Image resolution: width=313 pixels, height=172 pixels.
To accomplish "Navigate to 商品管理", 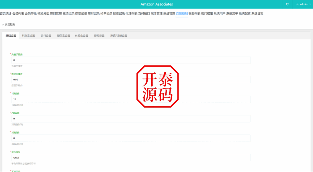I will pos(169,13).
